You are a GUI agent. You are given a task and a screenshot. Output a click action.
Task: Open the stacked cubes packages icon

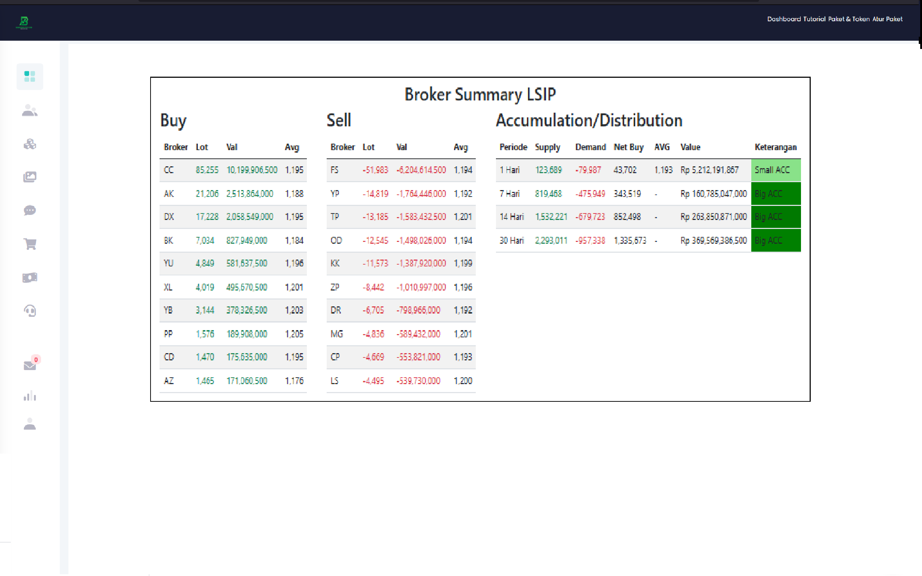click(x=30, y=144)
